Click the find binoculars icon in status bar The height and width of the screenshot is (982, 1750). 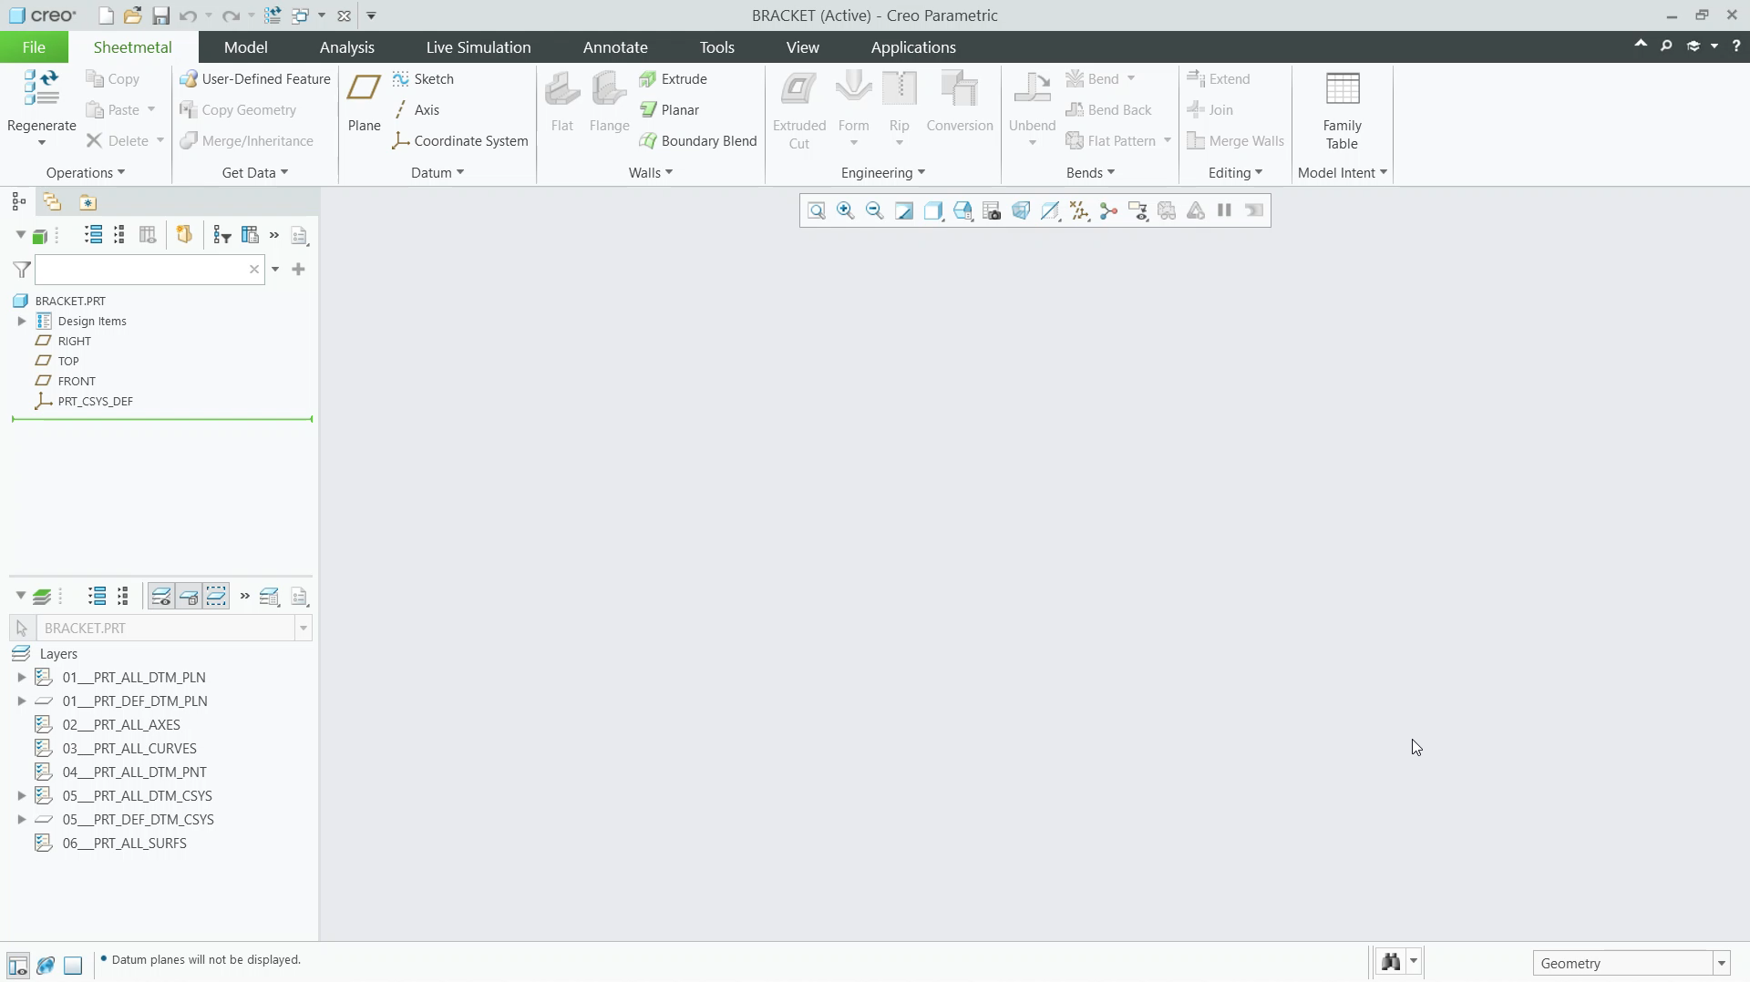(x=1391, y=963)
